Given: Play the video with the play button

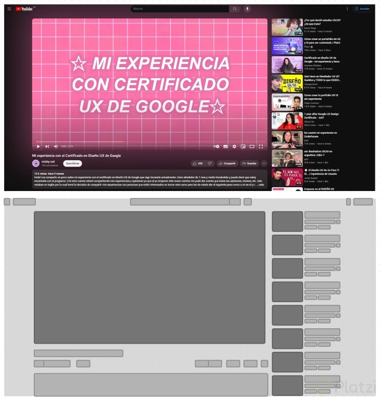Looking at the screenshot, I should [x=38, y=146].
